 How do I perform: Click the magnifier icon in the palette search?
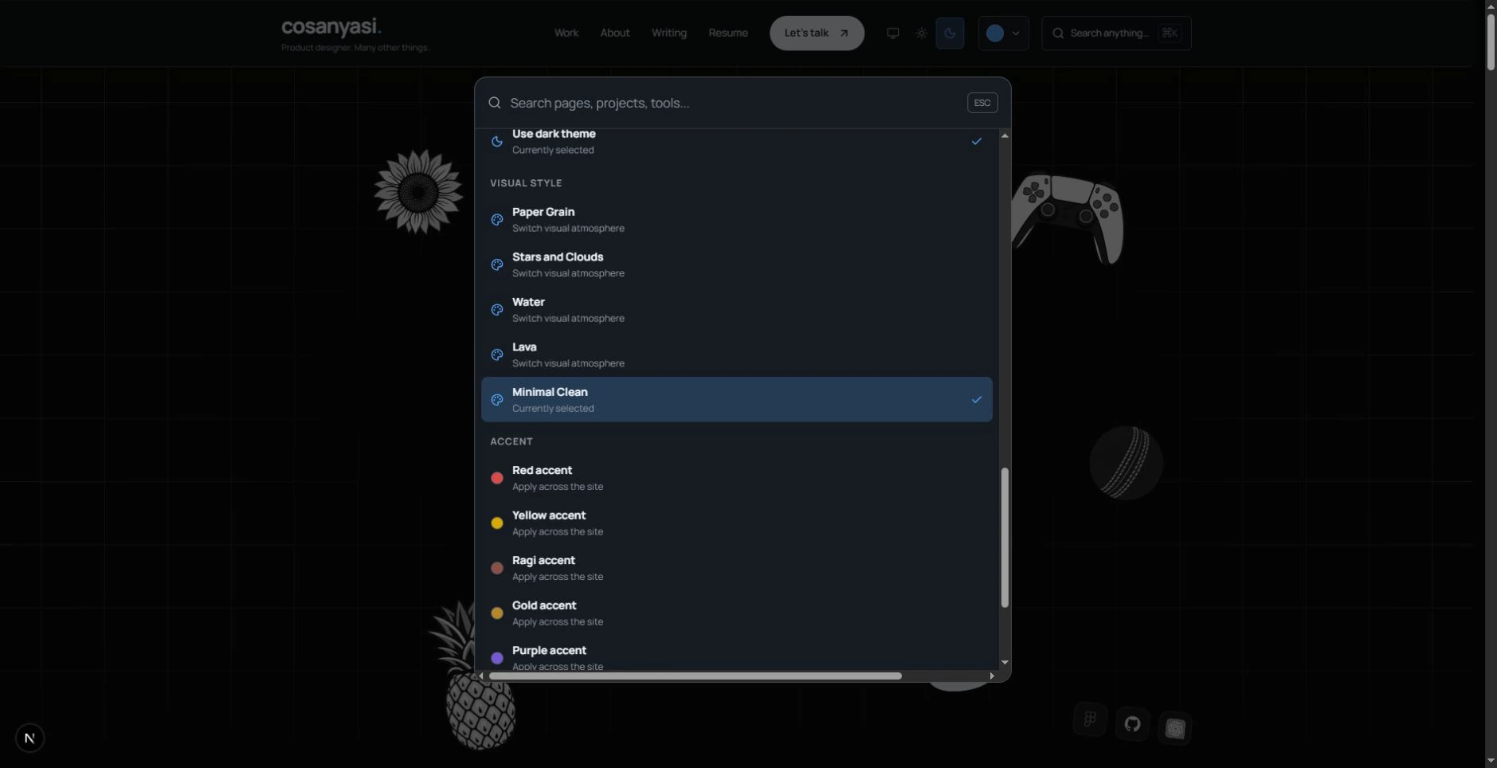pos(494,103)
